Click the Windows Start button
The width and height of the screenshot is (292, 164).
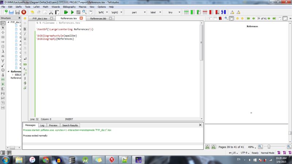[x=5, y=160]
